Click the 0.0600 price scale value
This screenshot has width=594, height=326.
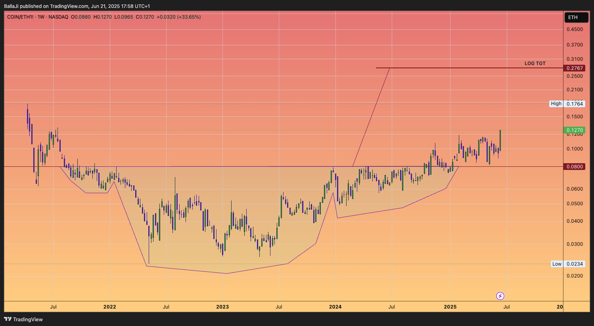(575, 189)
